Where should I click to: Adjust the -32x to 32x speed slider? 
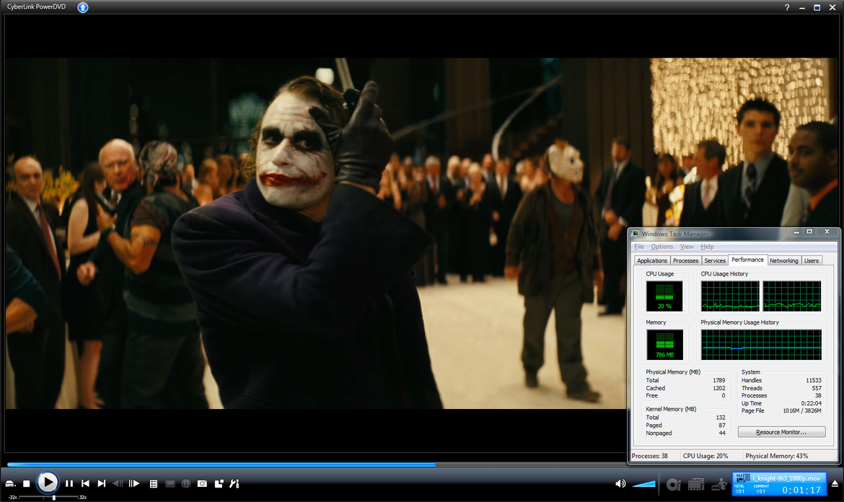(x=49, y=497)
